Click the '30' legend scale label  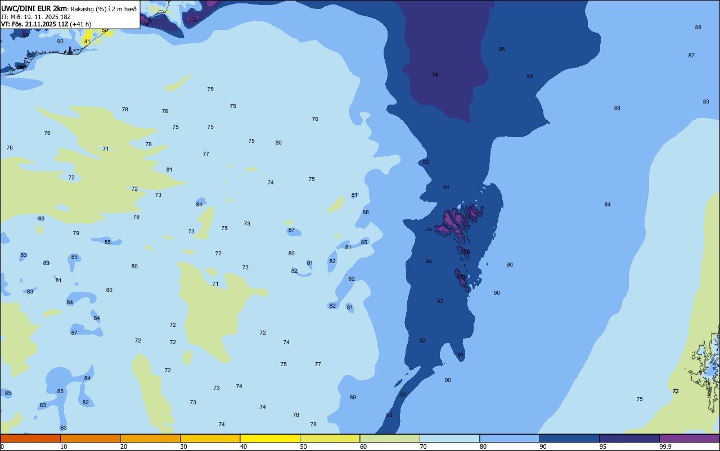(183, 447)
